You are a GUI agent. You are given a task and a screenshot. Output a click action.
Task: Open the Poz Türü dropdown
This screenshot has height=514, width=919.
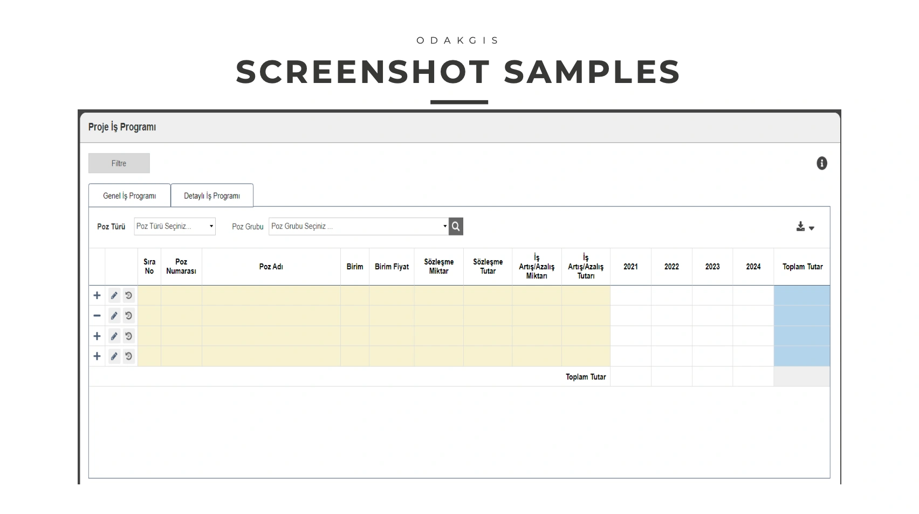[x=175, y=226]
